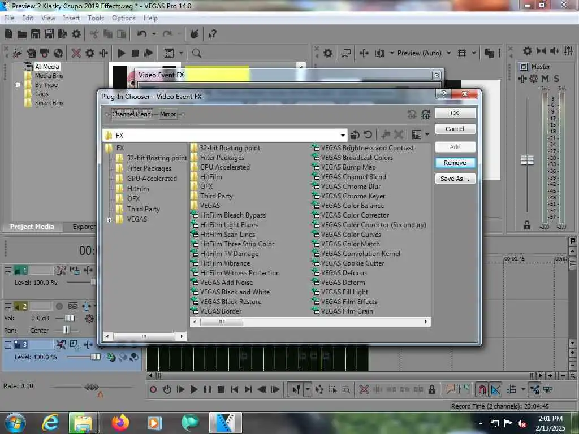The width and height of the screenshot is (579, 434).
Task: Expand the By Type media bin node
Action: 18,85
